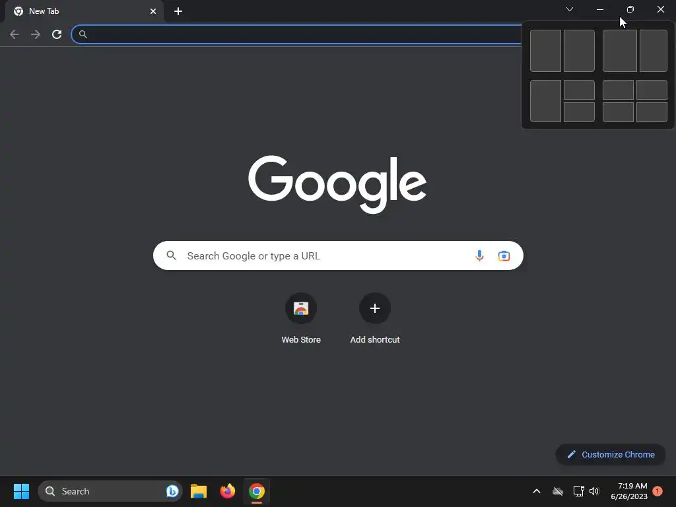Screen dimensions: 676x507
Task: Click the Google logo
Action: coord(337,185)
